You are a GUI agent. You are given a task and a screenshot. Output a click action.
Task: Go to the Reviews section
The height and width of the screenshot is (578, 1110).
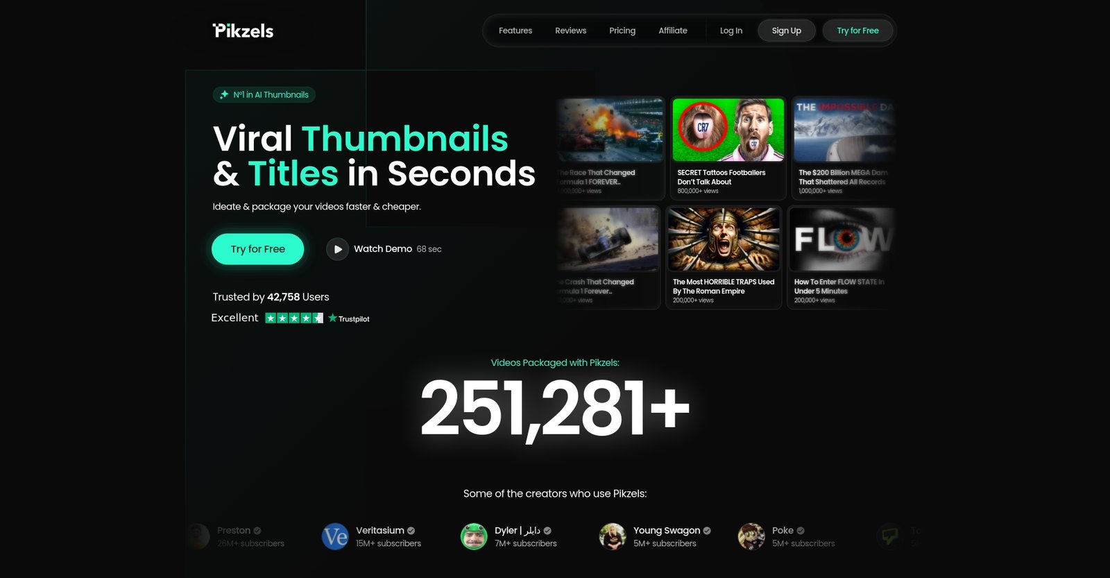click(570, 31)
